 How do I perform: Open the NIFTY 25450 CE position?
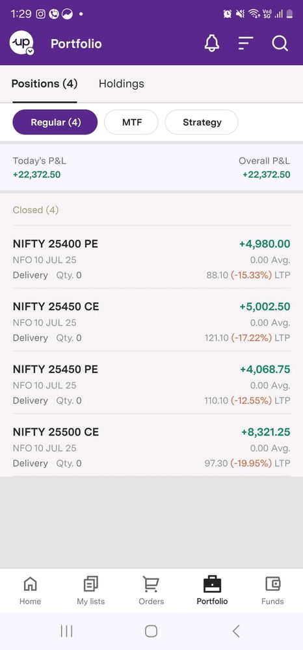click(x=151, y=322)
